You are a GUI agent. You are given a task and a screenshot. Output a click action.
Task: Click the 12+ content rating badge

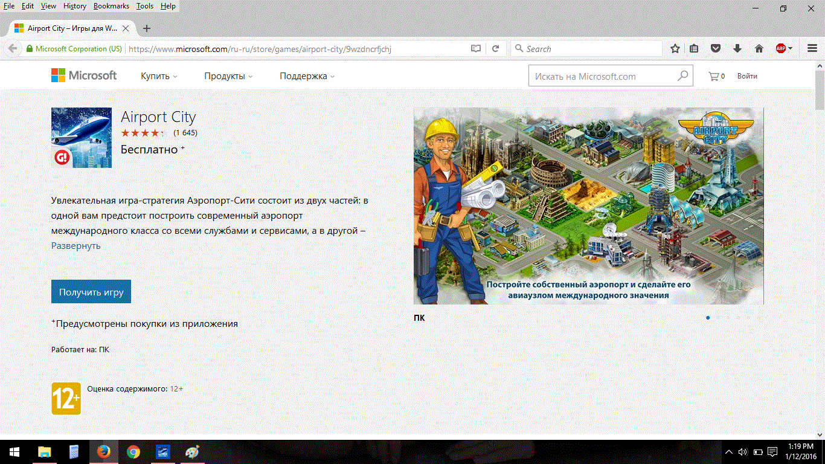coord(66,398)
